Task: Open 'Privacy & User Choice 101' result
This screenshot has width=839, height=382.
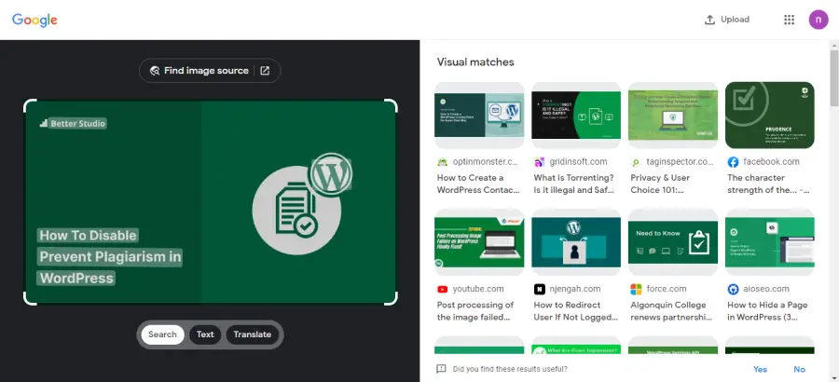Action: coord(660,184)
